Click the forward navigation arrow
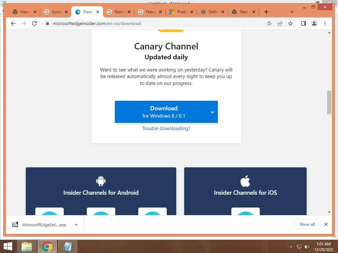 click(24, 23)
